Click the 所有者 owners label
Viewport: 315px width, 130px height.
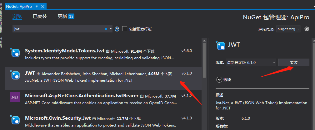point(222,126)
